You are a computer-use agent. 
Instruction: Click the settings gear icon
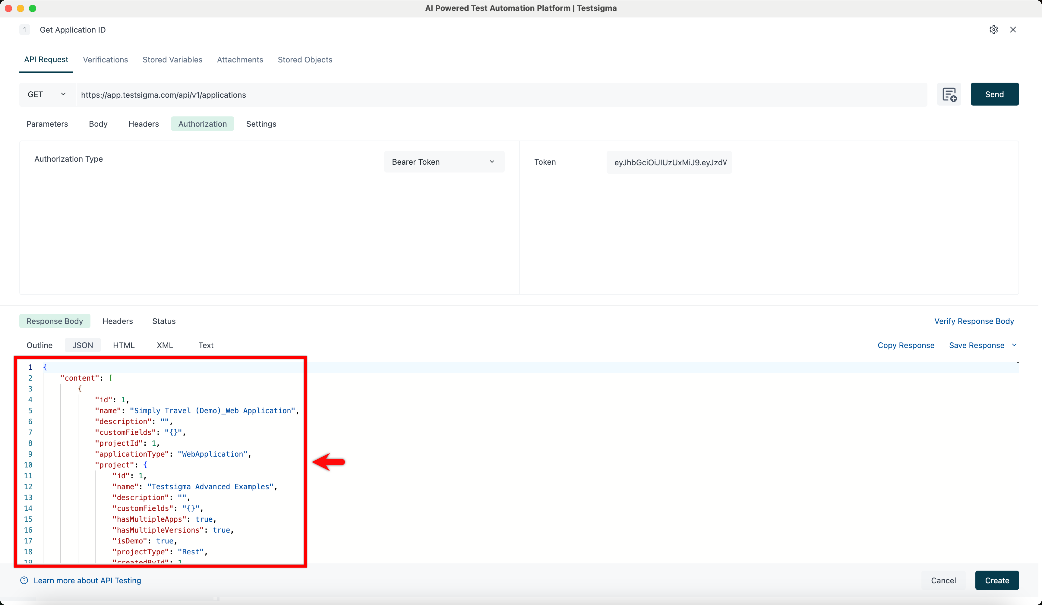coord(993,30)
